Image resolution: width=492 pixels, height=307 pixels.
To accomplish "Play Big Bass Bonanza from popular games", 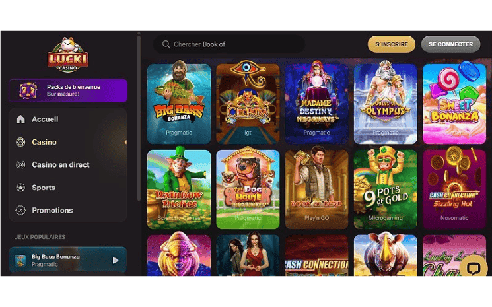I will pos(116,260).
